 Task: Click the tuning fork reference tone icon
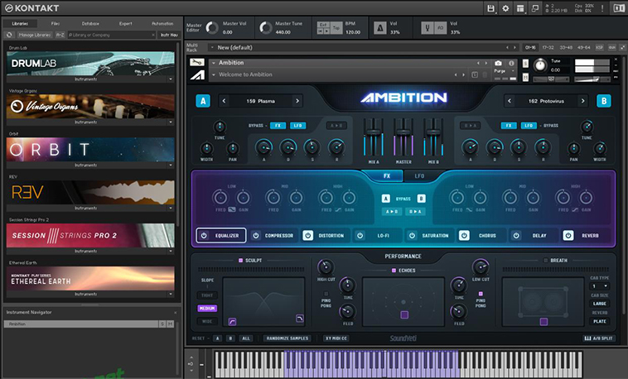pos(428,27)
